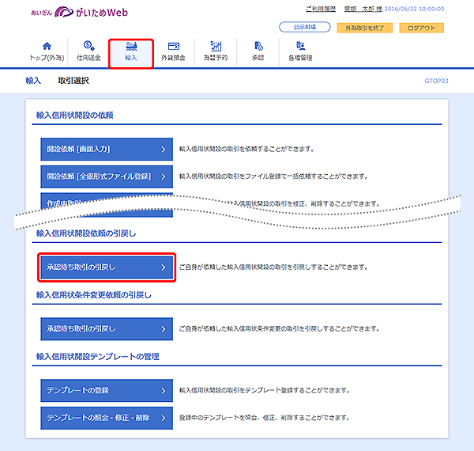474x451 pixels.
Task: Click description 登録中のテンプレートを照会、修正、削除
Action: pos(265,418)
